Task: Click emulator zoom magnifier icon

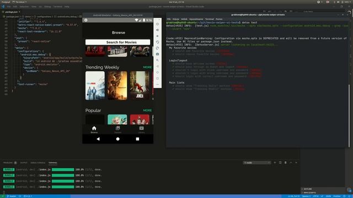Action: tap(157, 60)
